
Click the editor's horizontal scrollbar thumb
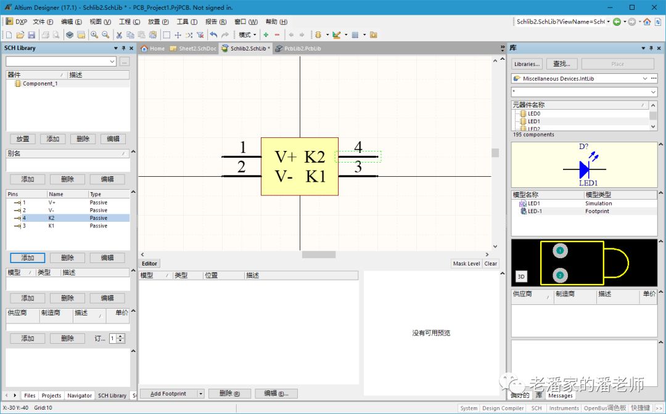[318, 254]
